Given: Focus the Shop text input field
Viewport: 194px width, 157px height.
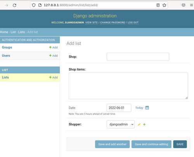Looking at the screenshot, I should tap(138, 56).
